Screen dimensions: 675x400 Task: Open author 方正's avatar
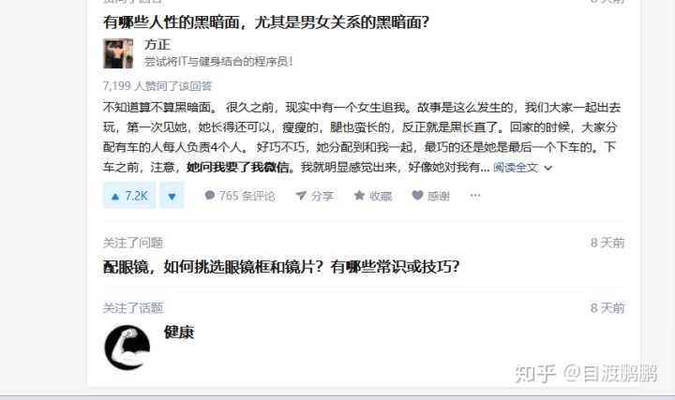(x=118, y=53)
